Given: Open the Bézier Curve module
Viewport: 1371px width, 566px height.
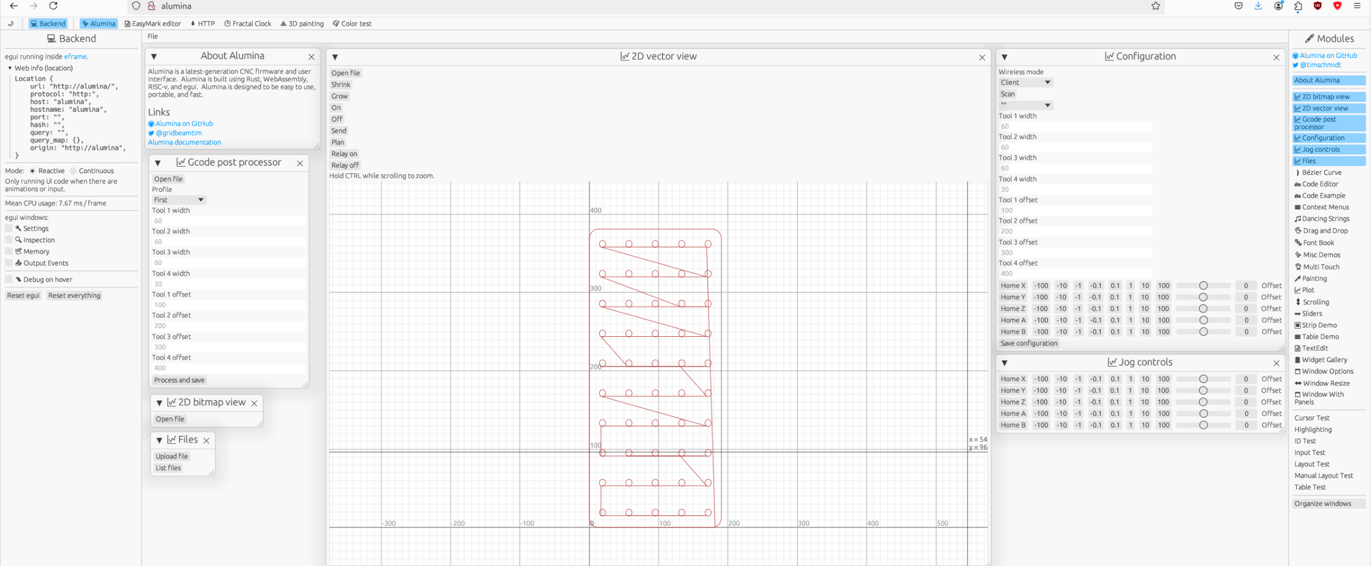Looking at the screenshot, I should (x=1321, y=172).
